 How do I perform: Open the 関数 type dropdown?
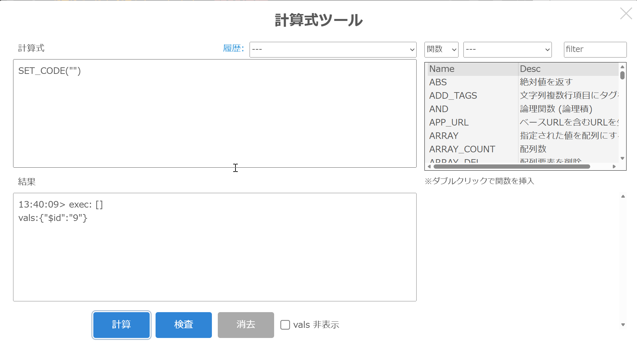[441, 50]
